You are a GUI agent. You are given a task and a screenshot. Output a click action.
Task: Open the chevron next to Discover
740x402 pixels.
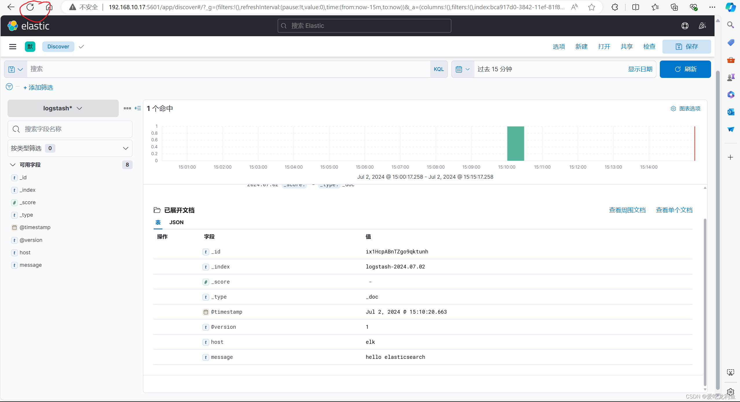click(81, 47)
